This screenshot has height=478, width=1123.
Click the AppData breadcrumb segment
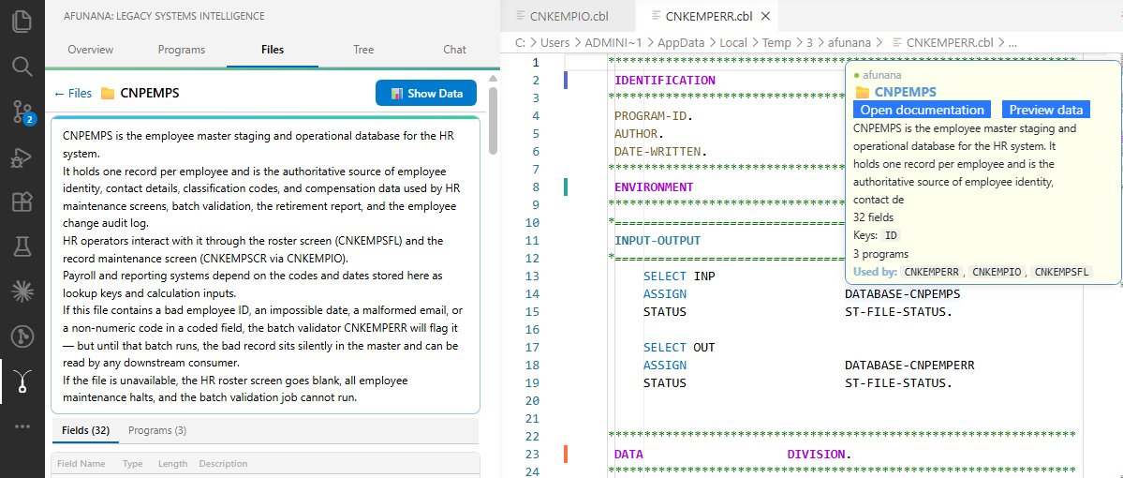[x=679, y=42]
